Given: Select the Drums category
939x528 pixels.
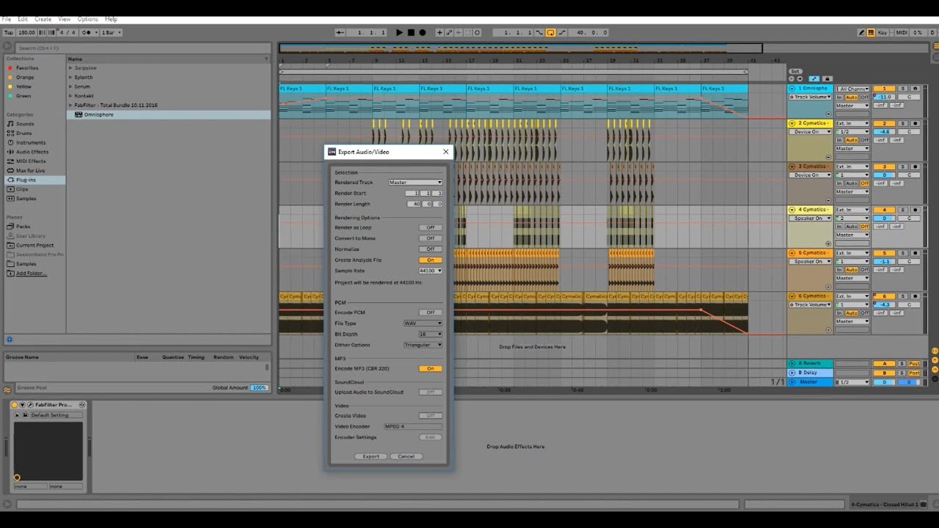Looking at the screenshot, I should [x=23, y=133].
